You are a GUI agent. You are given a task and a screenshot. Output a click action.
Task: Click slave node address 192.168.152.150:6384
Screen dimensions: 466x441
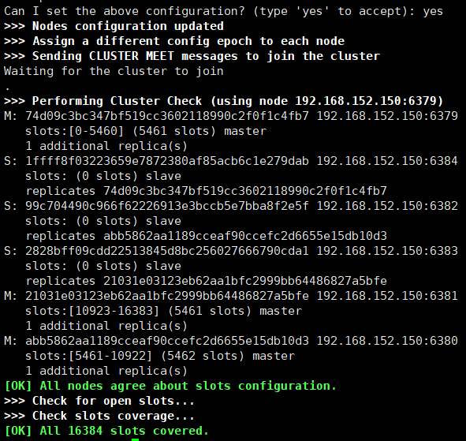coord(387,161)
